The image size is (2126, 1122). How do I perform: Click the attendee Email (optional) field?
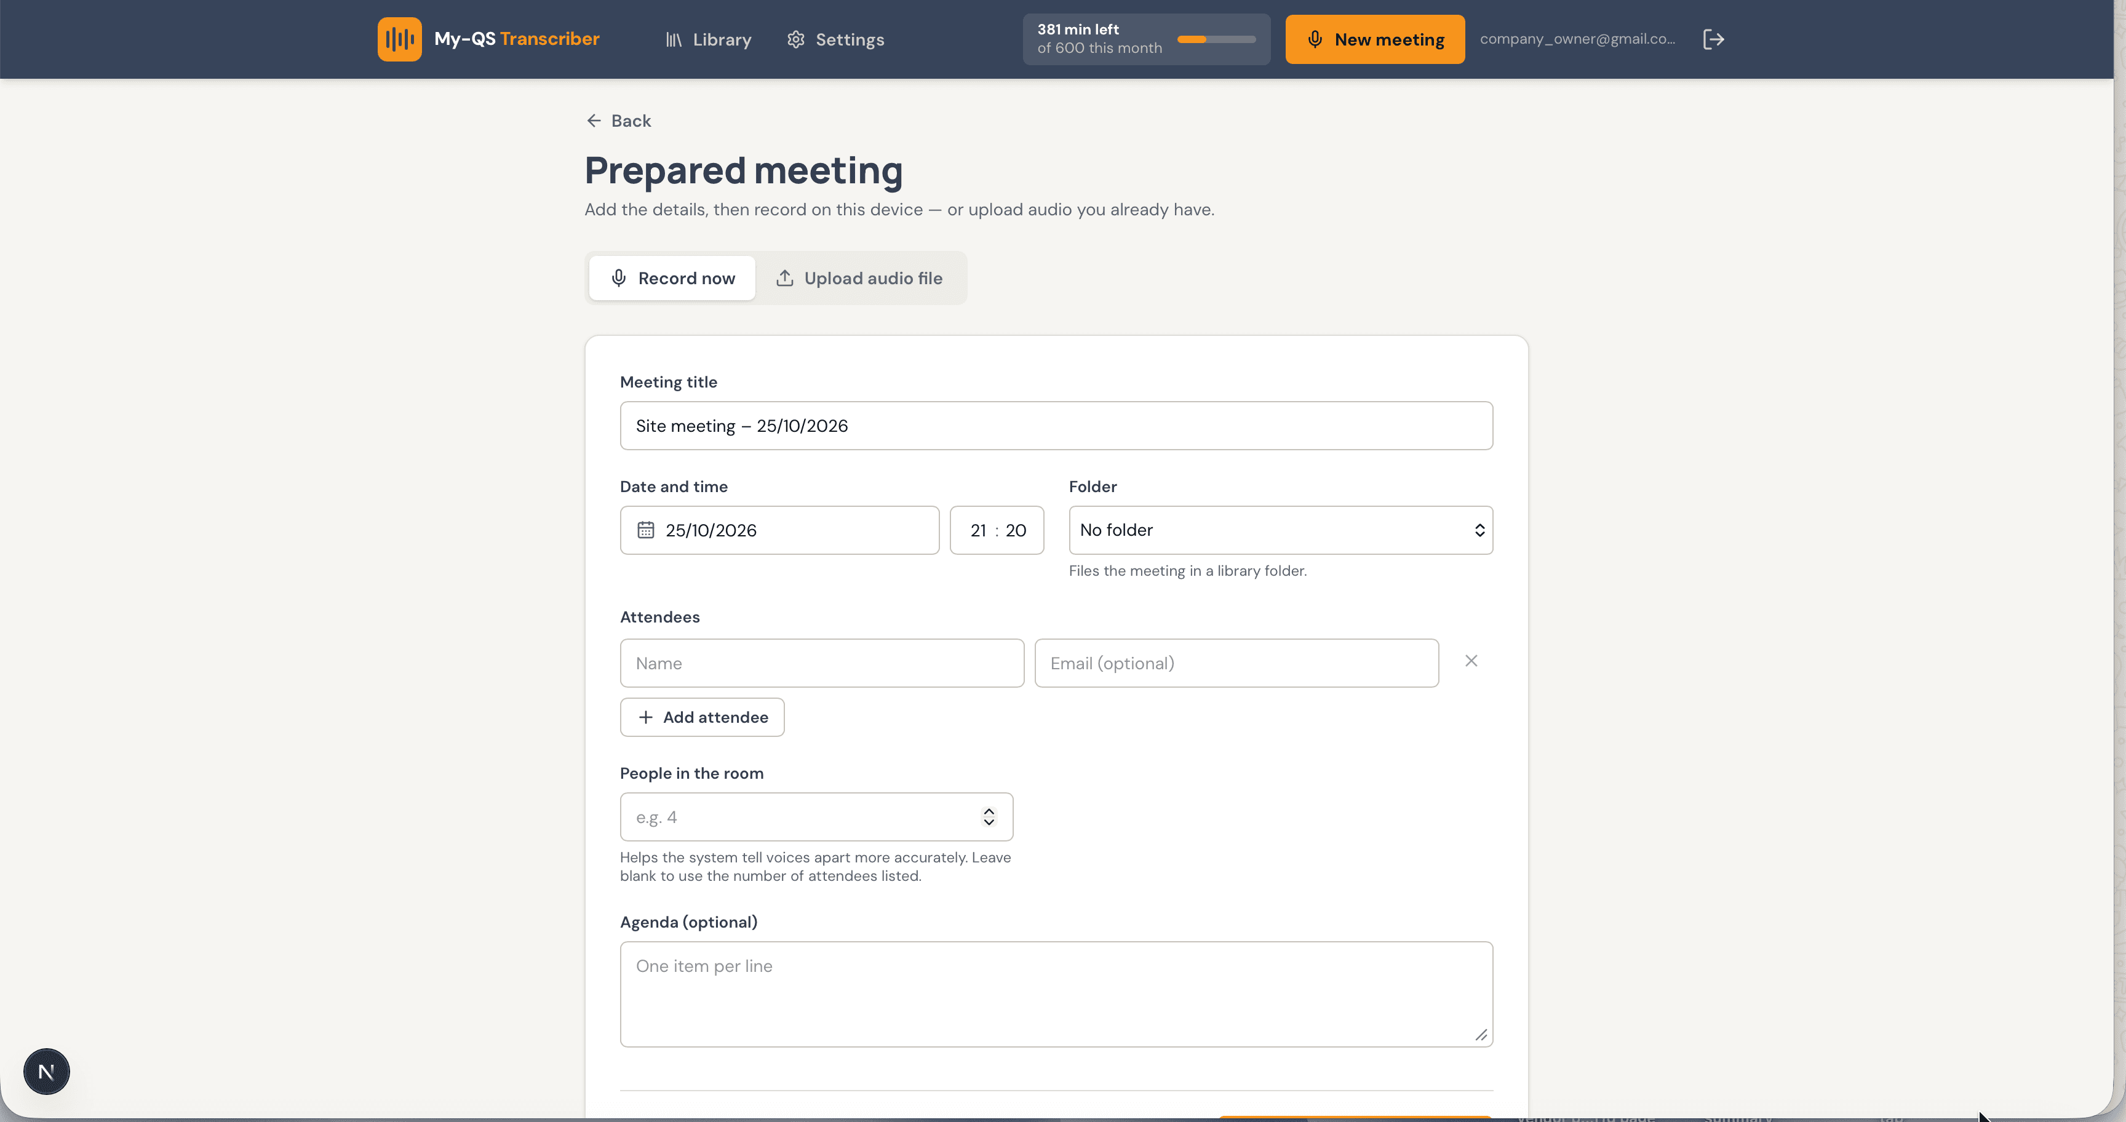1236,662
